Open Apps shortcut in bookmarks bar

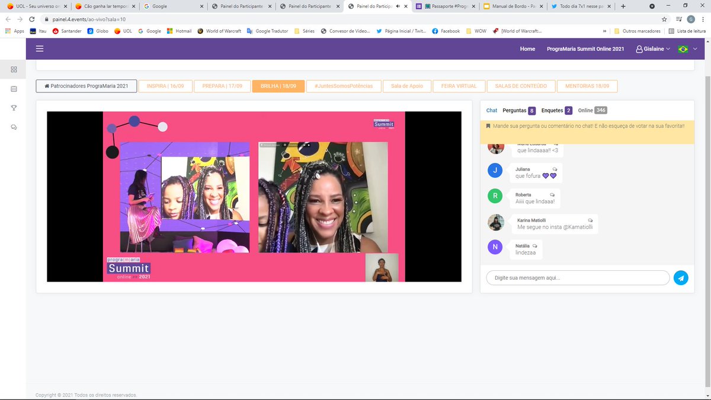pyautogui.click(x=15, y=31)
